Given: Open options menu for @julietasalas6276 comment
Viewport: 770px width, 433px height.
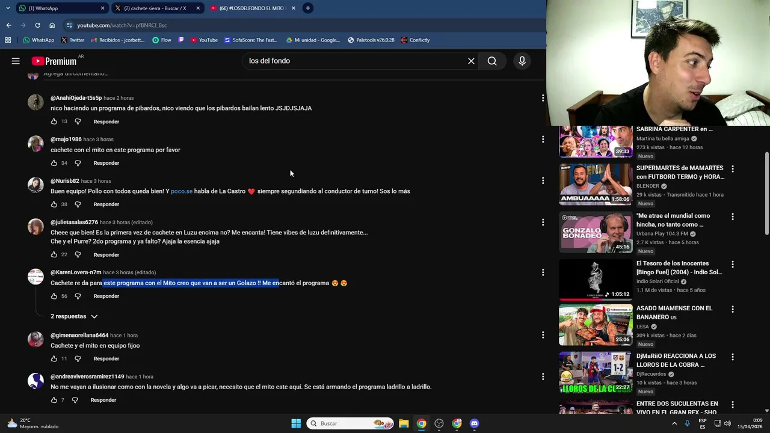Looking at the screenshot, I should [x=543, y=223].
